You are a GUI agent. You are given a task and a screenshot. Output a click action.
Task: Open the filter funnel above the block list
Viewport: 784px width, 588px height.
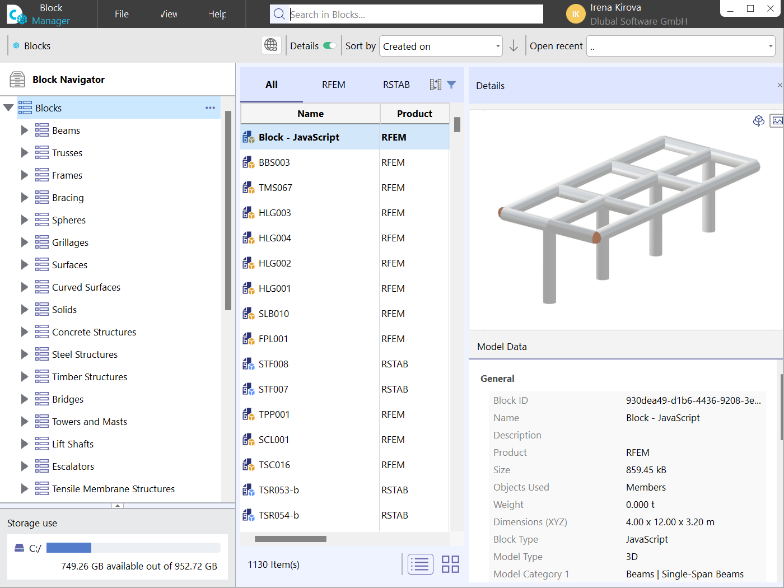[451, 84]
